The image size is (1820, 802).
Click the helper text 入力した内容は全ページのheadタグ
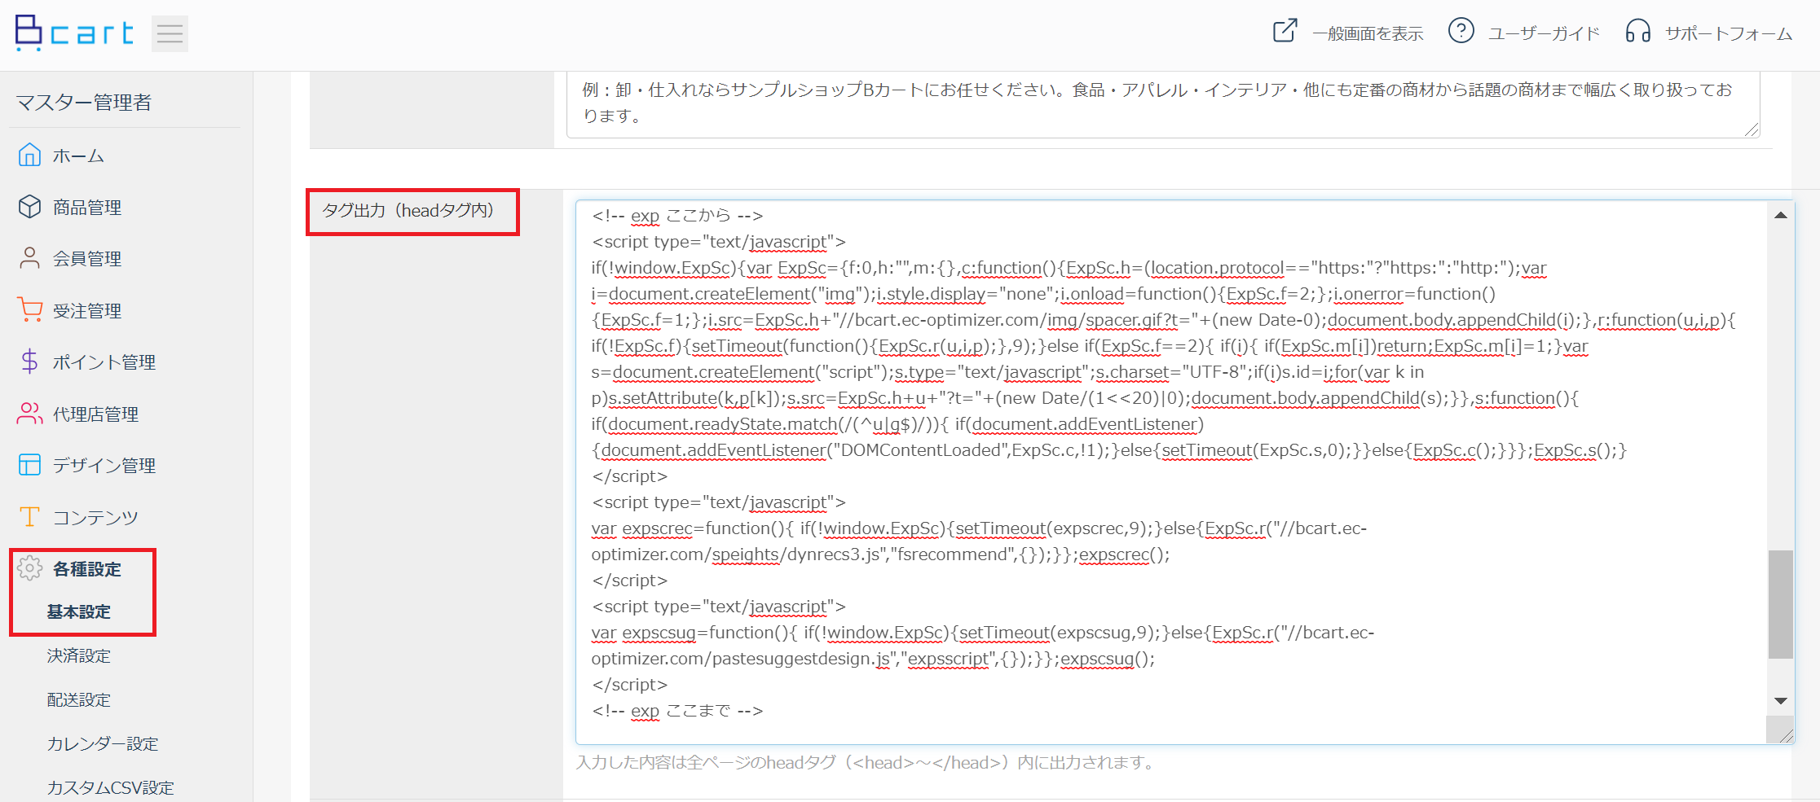(x=865, y=763)
